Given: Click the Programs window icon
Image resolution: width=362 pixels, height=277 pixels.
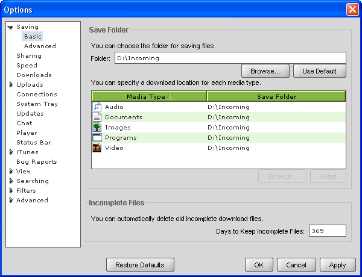Looking at the screenshot, I should 97,137.
